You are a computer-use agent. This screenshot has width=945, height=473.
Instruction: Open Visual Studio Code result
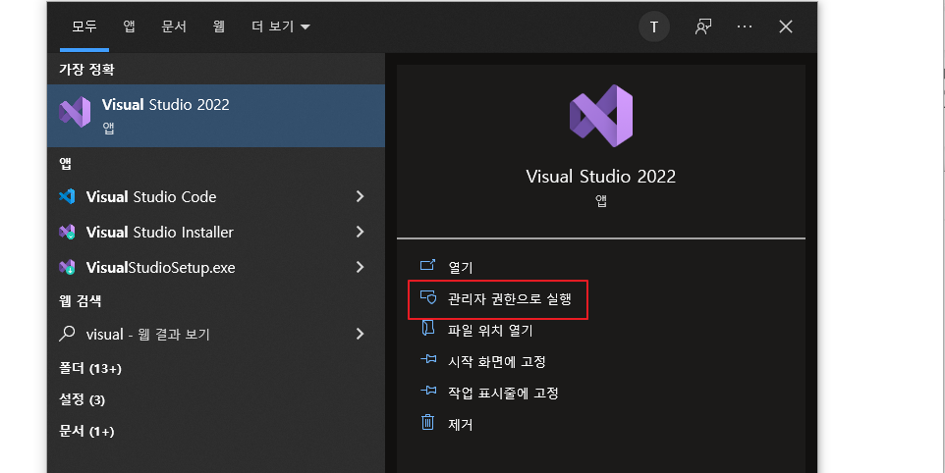point(150,197)
